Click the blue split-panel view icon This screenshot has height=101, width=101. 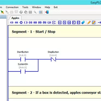tap(41, 12)
